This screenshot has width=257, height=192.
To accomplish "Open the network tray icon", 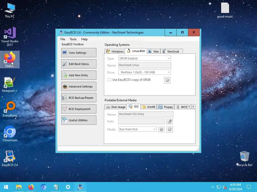I will (x=219, y=187).
